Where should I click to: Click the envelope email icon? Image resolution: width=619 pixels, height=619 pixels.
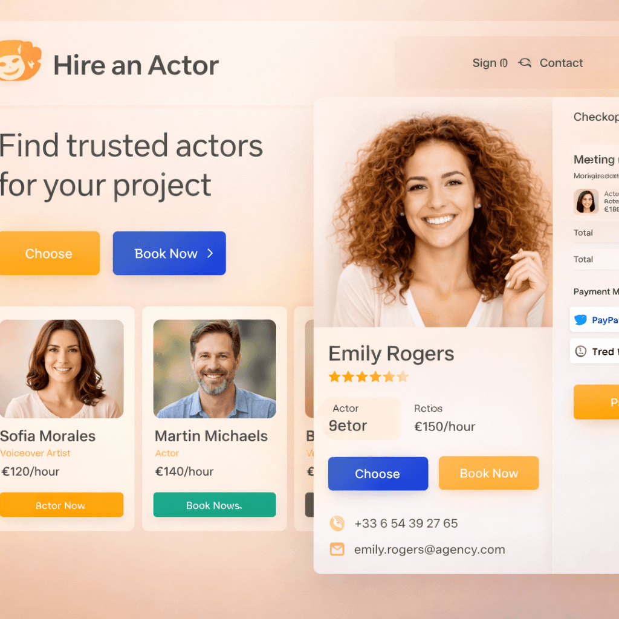coord(337,549)
